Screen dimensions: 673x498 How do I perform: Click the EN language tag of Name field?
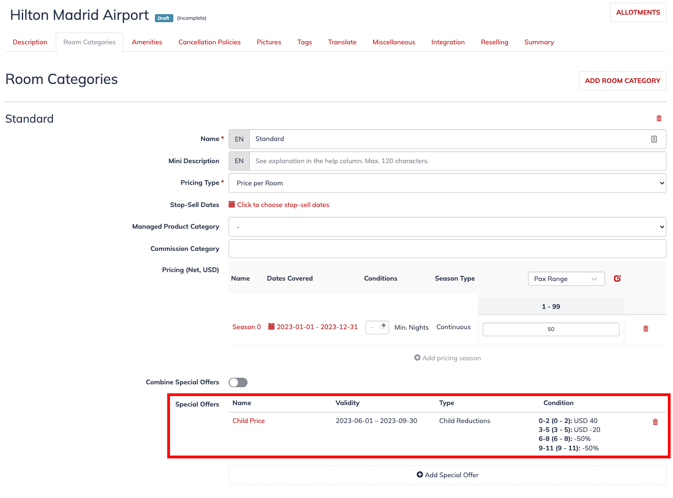(x=239, y=139)
